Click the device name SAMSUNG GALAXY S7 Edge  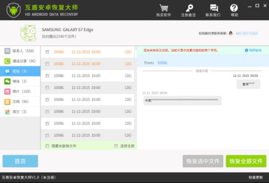(x=68, y=30)
